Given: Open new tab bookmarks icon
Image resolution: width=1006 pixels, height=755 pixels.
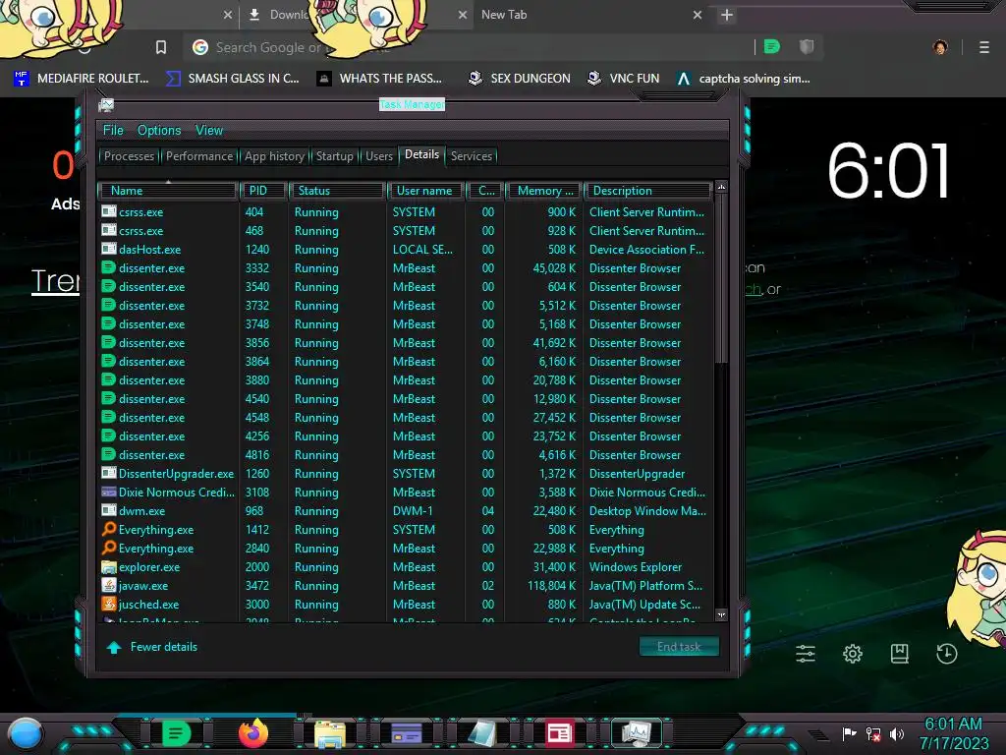Looking at the screenshot, I should click(900, 654).
